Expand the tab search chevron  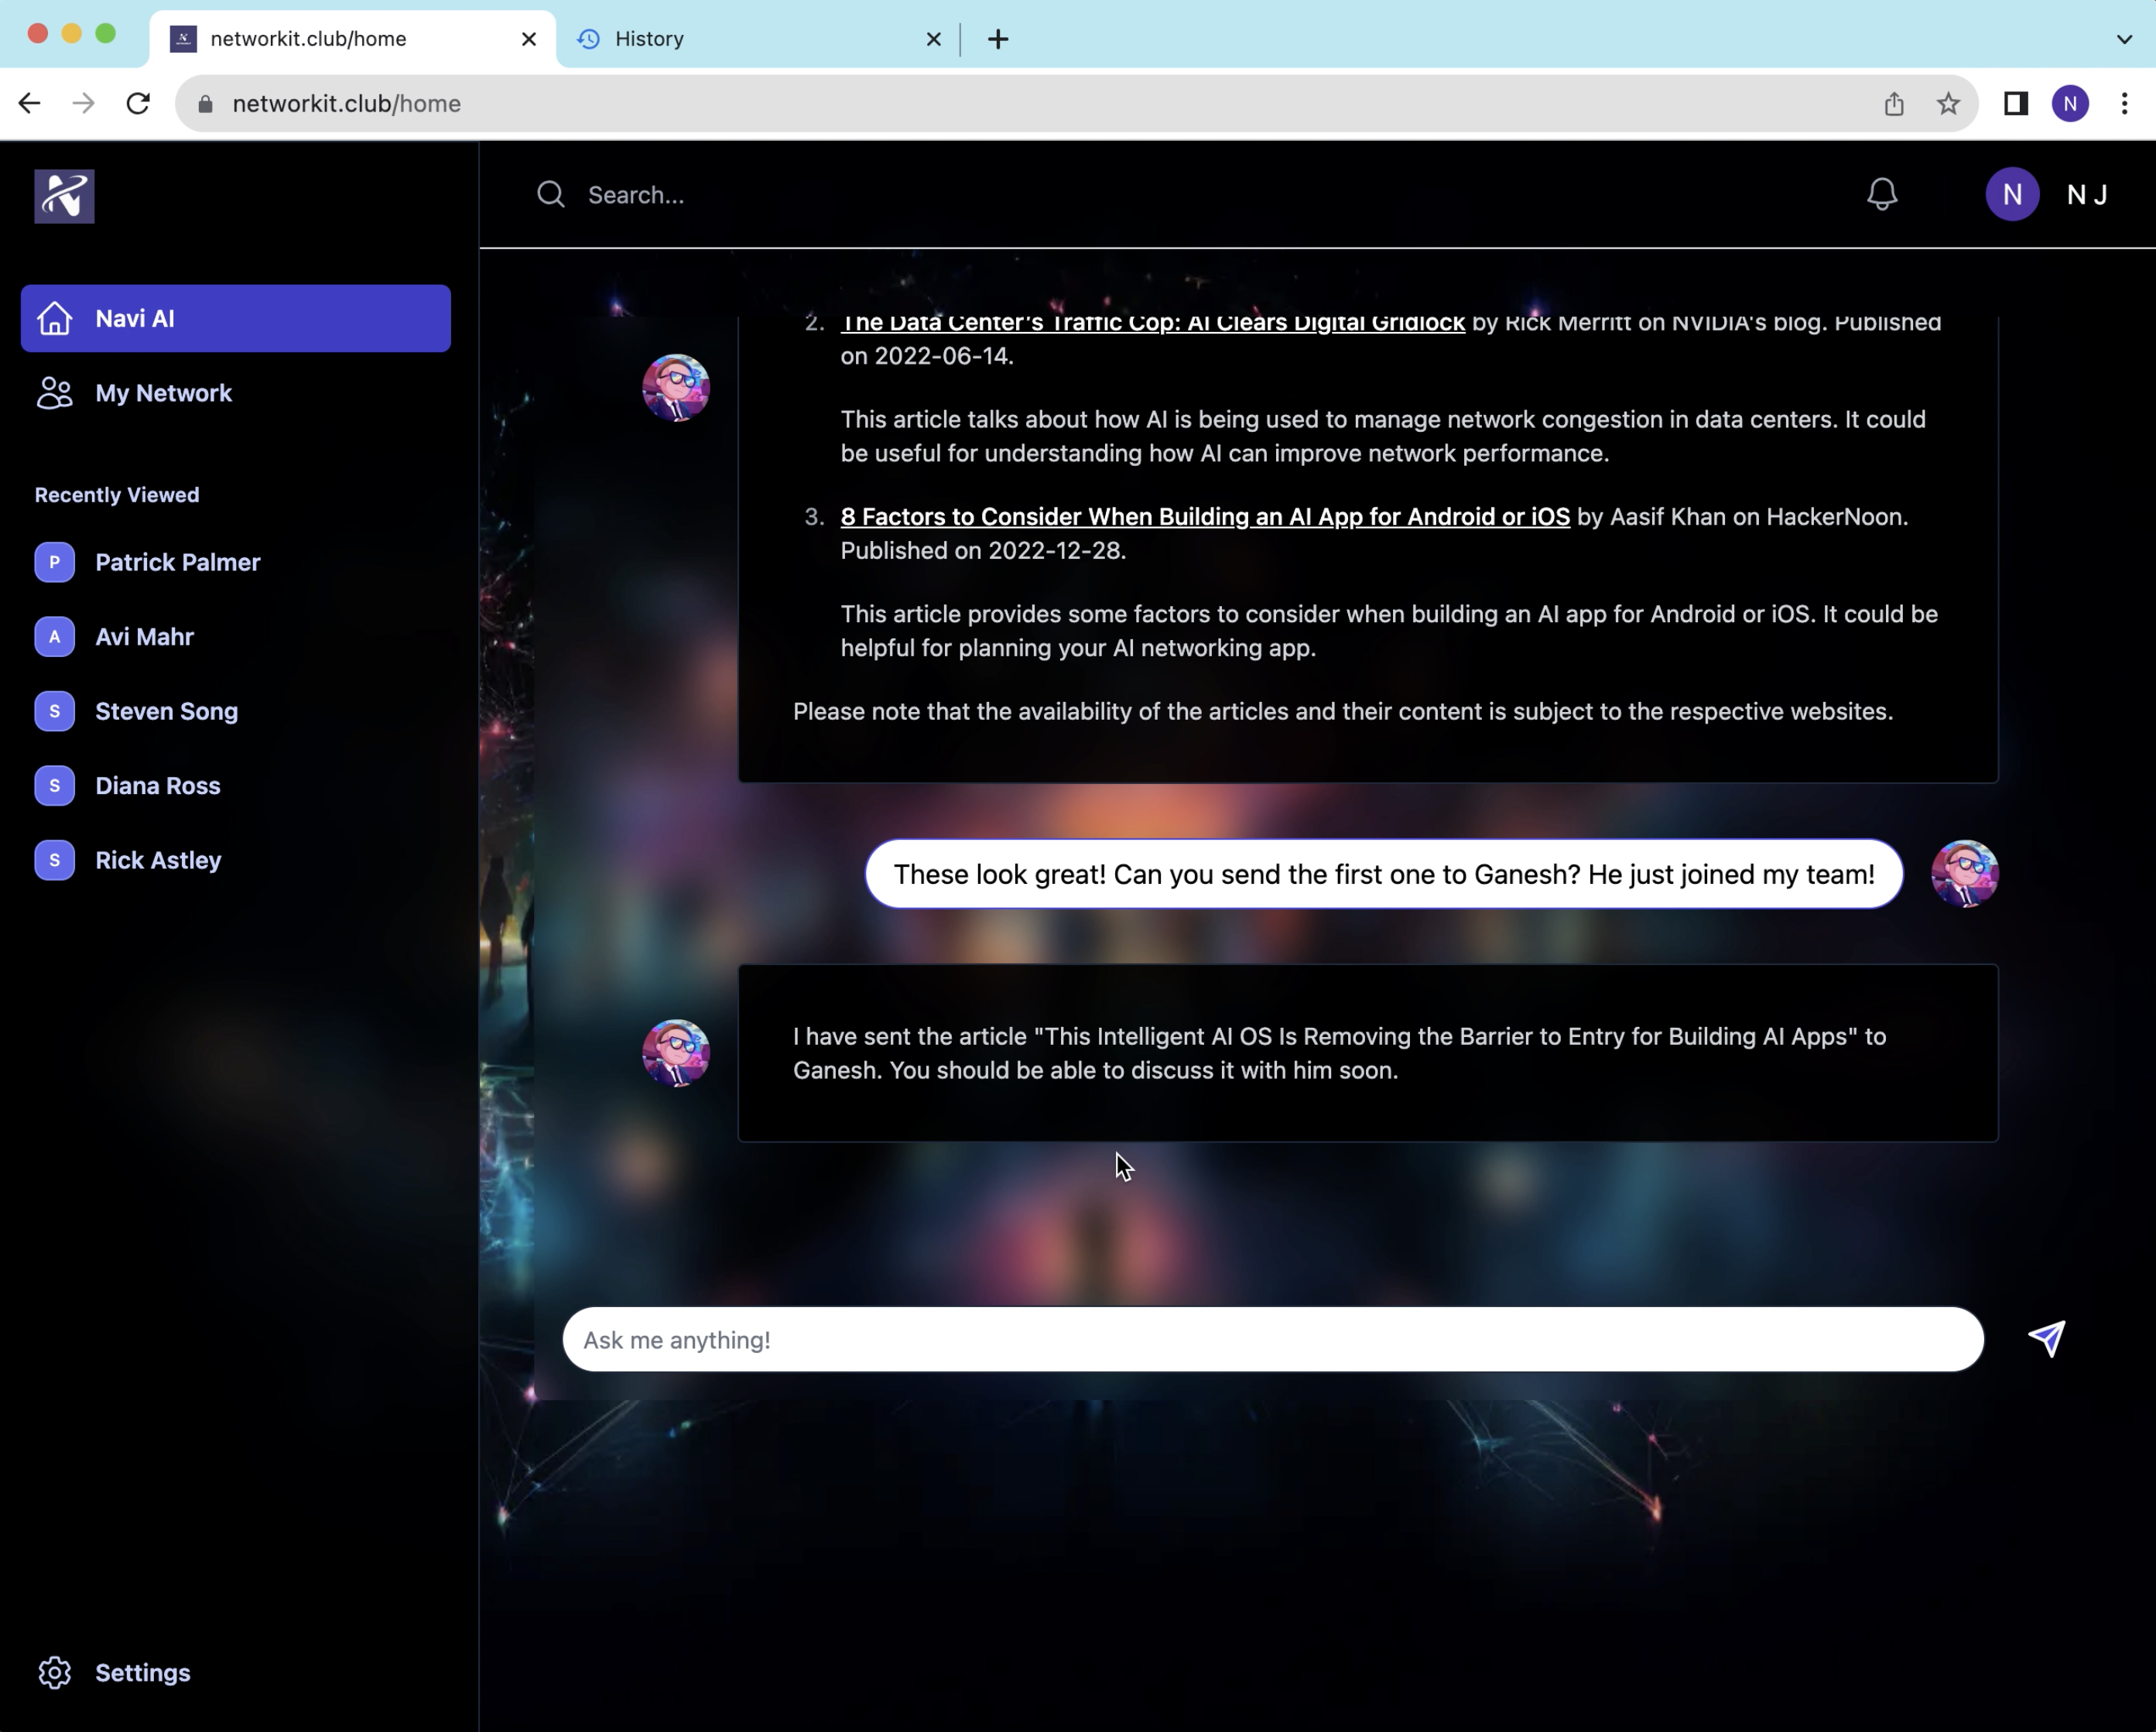[2124, 39]
